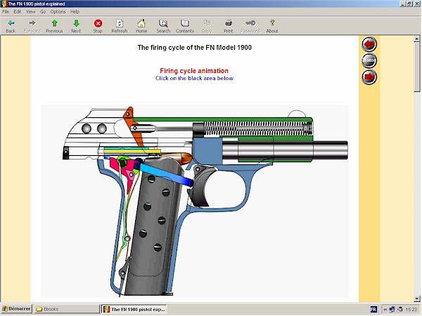Click the application icon in title bar
The width and height of the screenshot is (422, 316).
[4, 4]
